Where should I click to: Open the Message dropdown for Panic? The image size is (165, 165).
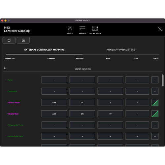coord(82,80)
